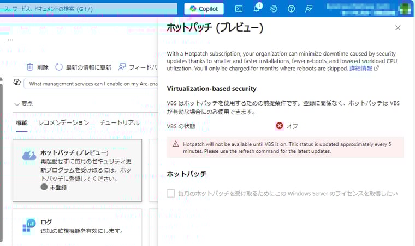Collapse the 要点 section
Viewport: 415px width, 246px height.
click(23, 104)
